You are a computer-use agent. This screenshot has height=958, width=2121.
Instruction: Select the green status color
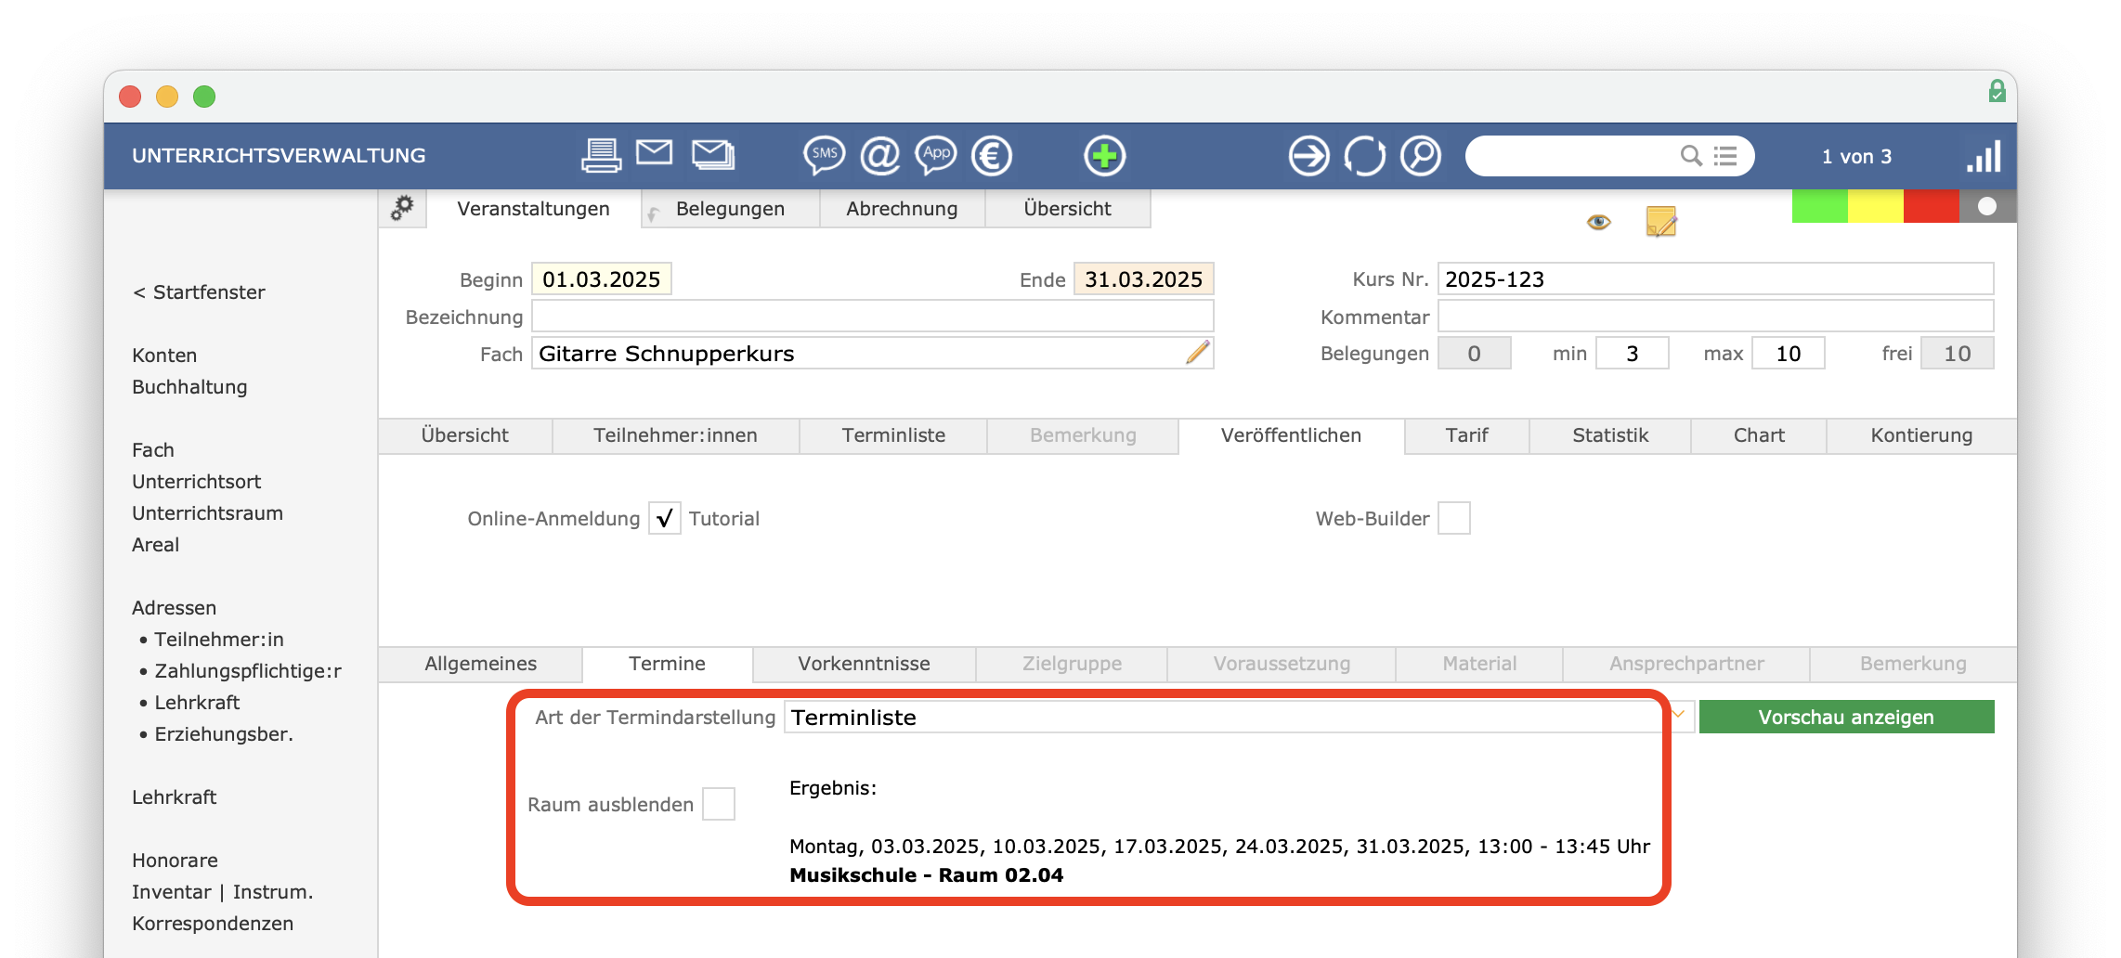coord(1820,206)
